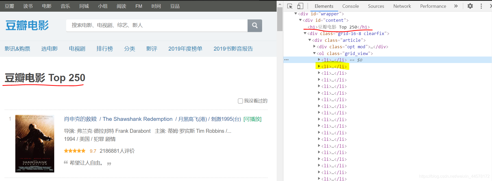The image size is (492, 181).
Task: Show more DevTools tabs chevron
Action: point(456,6)
